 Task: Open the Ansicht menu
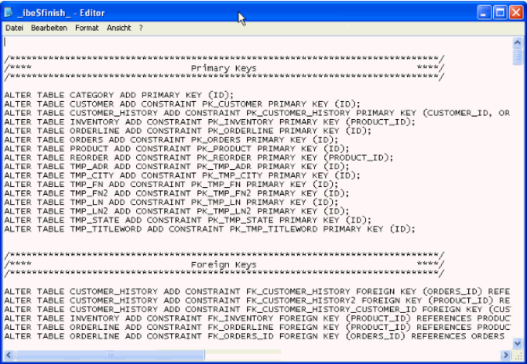tap(118, 28)
